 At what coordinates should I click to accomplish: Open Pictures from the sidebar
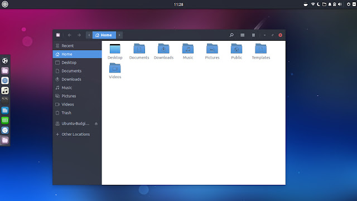tap(77, 96)
